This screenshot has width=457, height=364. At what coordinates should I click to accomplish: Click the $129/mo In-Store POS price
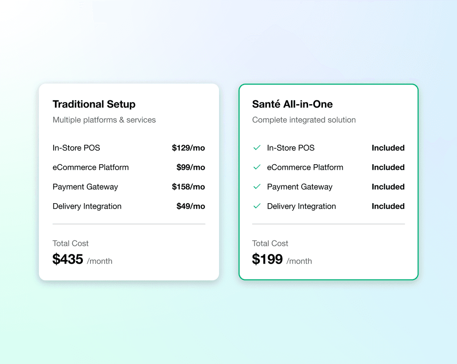click(x=188, y=148)
